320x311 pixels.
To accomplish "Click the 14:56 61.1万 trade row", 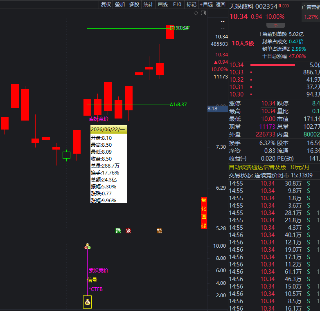I will (x=274, y=272).
